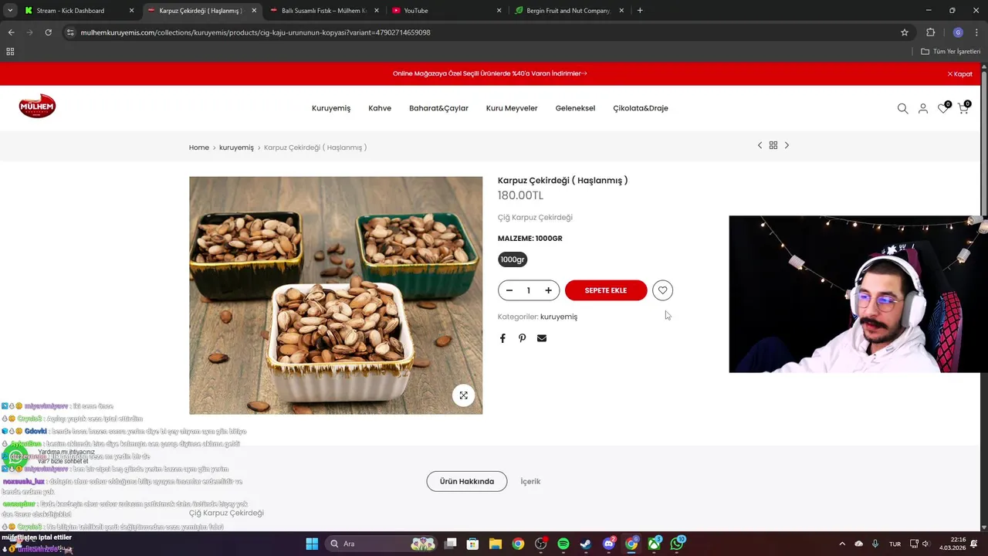Open collection grid view icon

pyautogui.click(x=773, y=145)
